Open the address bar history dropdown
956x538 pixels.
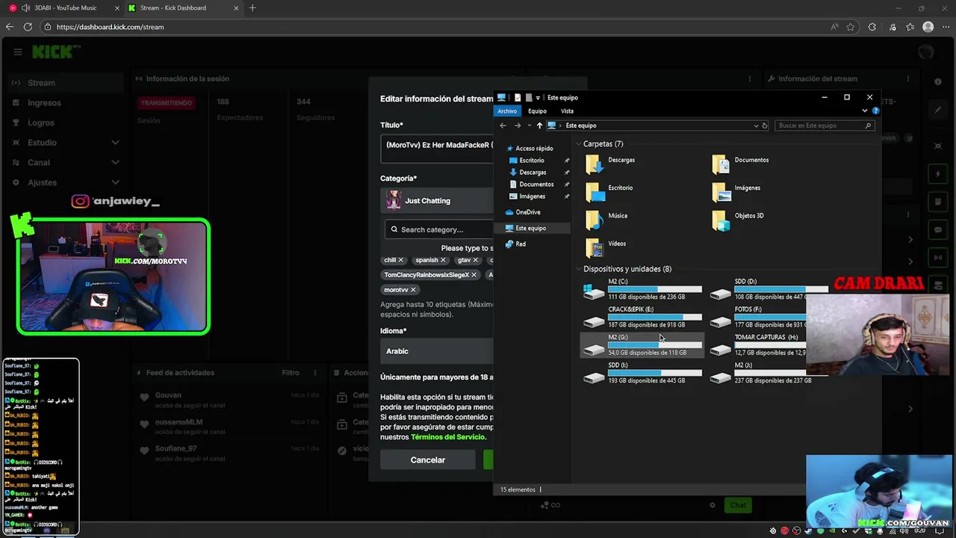[756, 126]
